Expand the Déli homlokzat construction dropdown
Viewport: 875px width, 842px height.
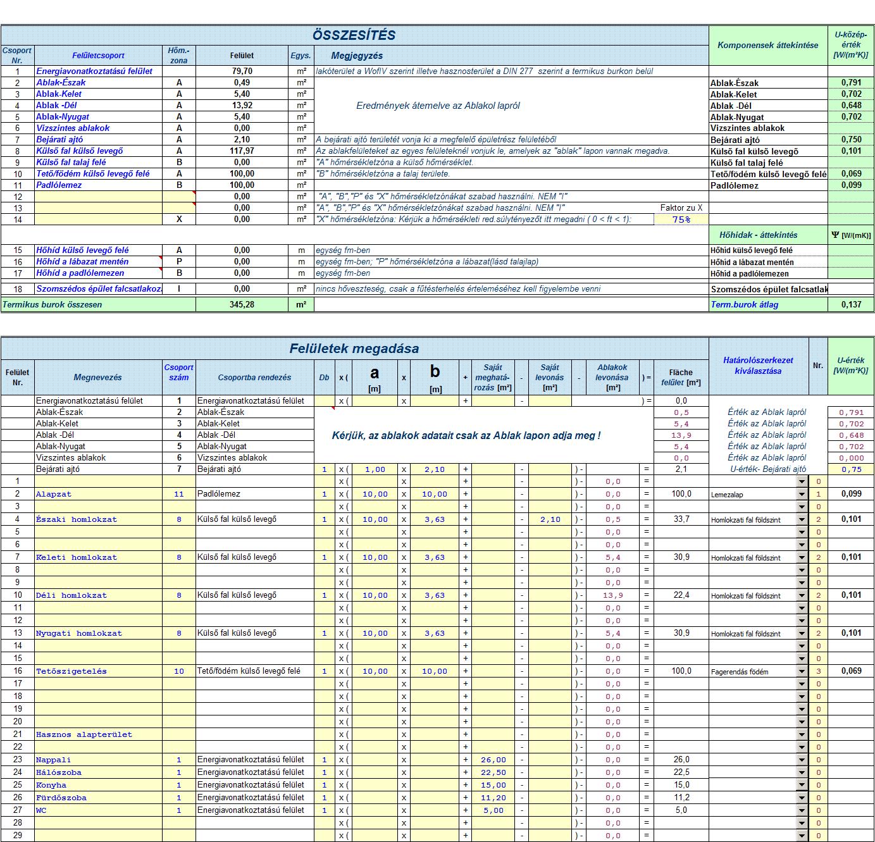pyautogui.click(x=802, y=595)
